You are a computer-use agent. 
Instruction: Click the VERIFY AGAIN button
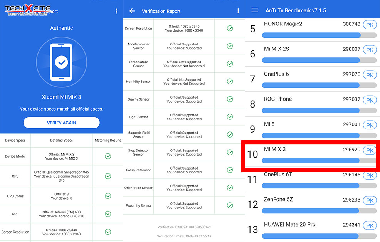click(x=62, y=123)
